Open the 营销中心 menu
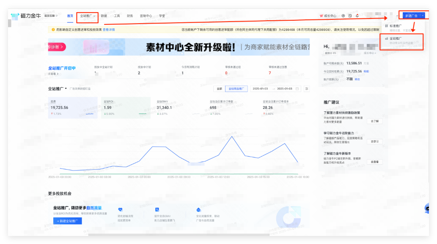Screen dimensions: 437x244 point(146,16)
